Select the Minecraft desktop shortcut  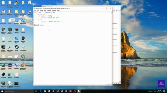[x=3, y=84]
